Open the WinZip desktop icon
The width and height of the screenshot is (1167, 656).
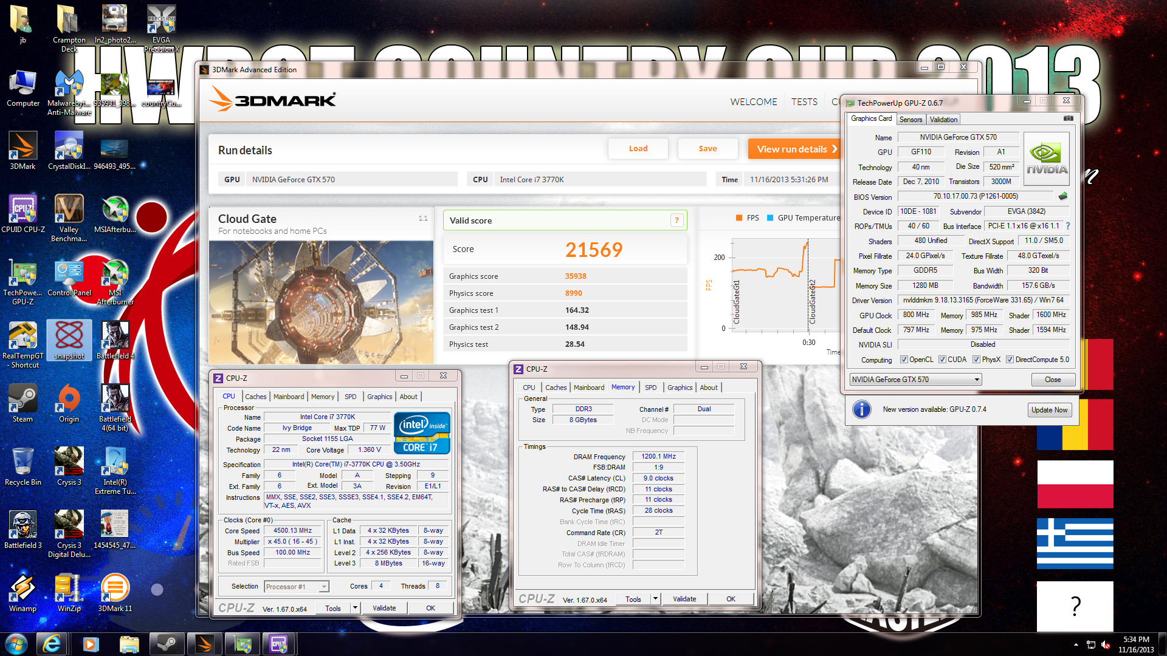coord(69,593)
